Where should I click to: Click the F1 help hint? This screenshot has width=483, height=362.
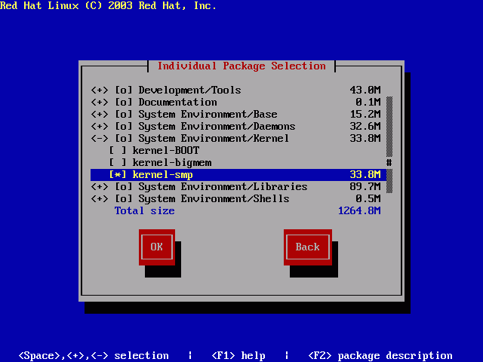(x=238, y=355)
